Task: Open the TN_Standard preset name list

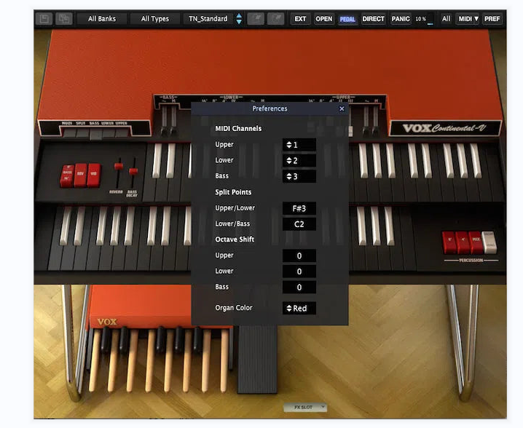Action: pos(208,19)
